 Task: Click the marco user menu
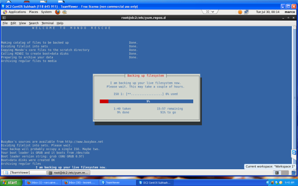tap(290, 12)
